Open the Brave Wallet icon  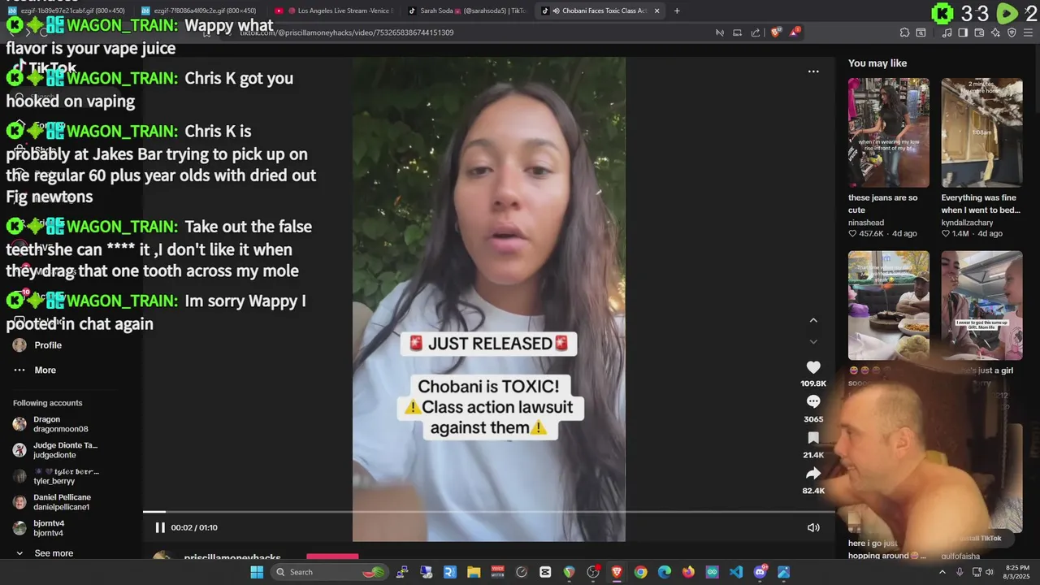[x=979, y=32]
